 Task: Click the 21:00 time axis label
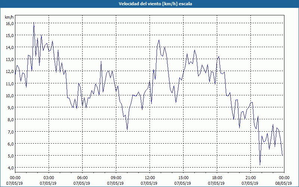[250, 178]
